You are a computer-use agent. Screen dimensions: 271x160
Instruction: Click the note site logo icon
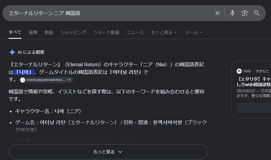(x=239, y=71)
